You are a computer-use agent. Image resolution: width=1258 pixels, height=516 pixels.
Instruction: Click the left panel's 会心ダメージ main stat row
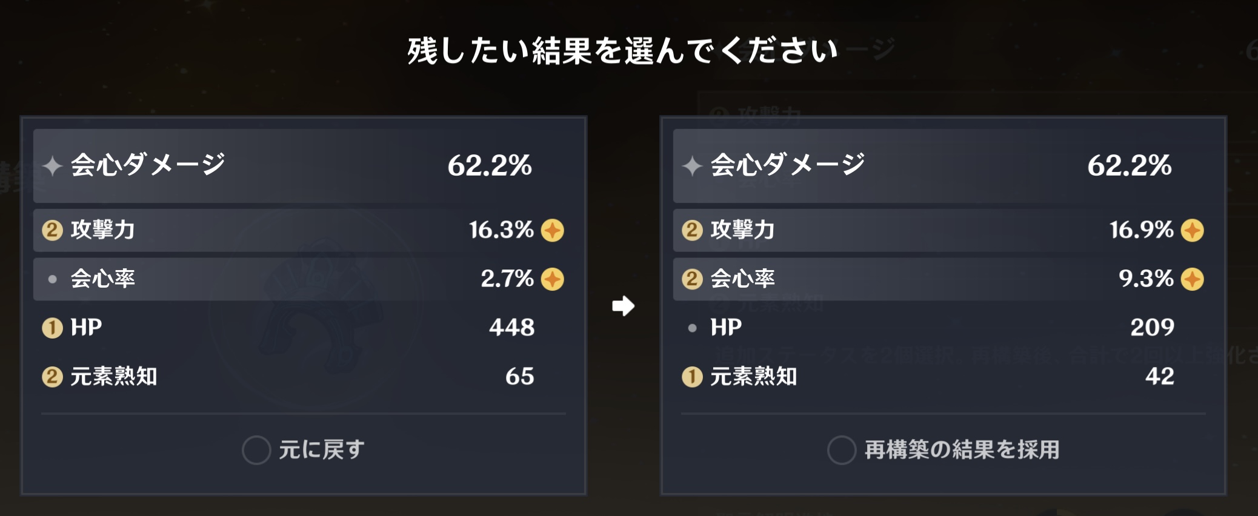[303, 165]
